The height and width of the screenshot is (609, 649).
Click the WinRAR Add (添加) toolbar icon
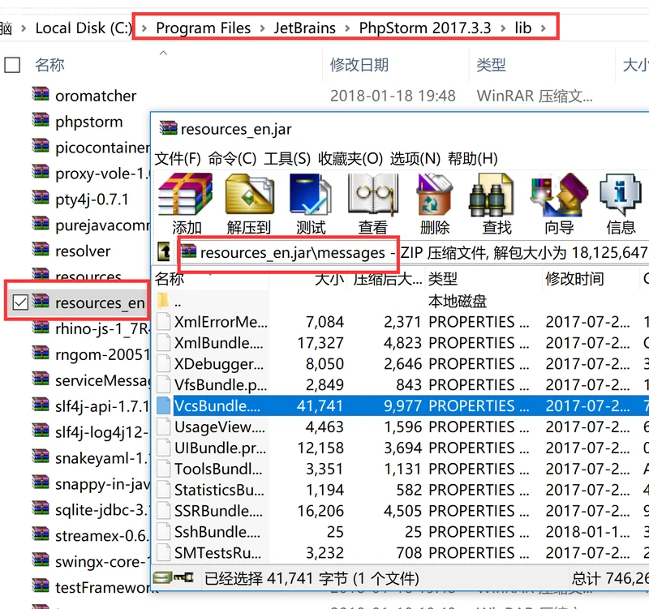[x=186, y=195]
